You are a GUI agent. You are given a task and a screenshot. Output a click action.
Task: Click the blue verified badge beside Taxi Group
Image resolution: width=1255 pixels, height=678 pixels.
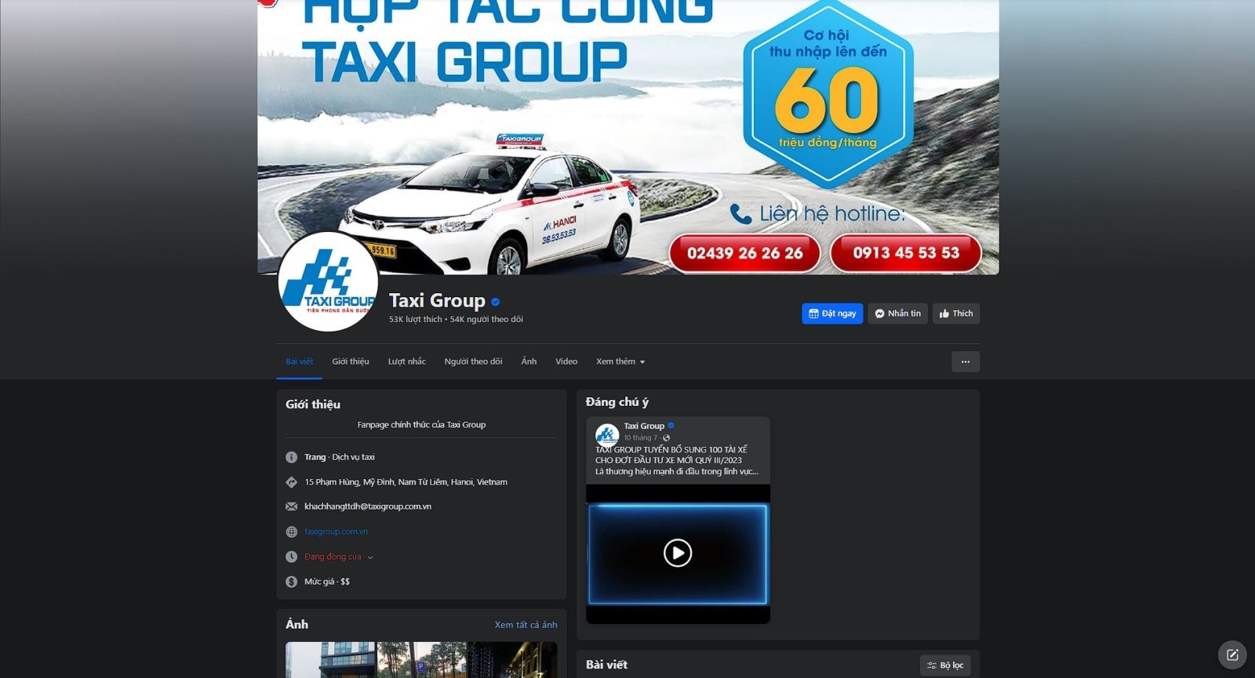(496, 302)
